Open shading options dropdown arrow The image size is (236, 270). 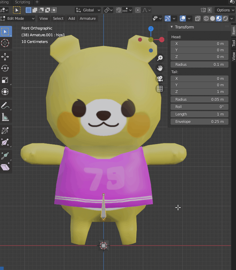tap(232, 18)
